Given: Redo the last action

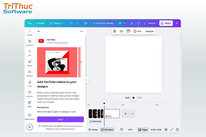Looking at the screenshot, I should 78,23.
